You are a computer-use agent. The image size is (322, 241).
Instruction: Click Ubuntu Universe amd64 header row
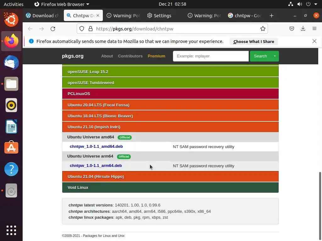coord(170,137)
